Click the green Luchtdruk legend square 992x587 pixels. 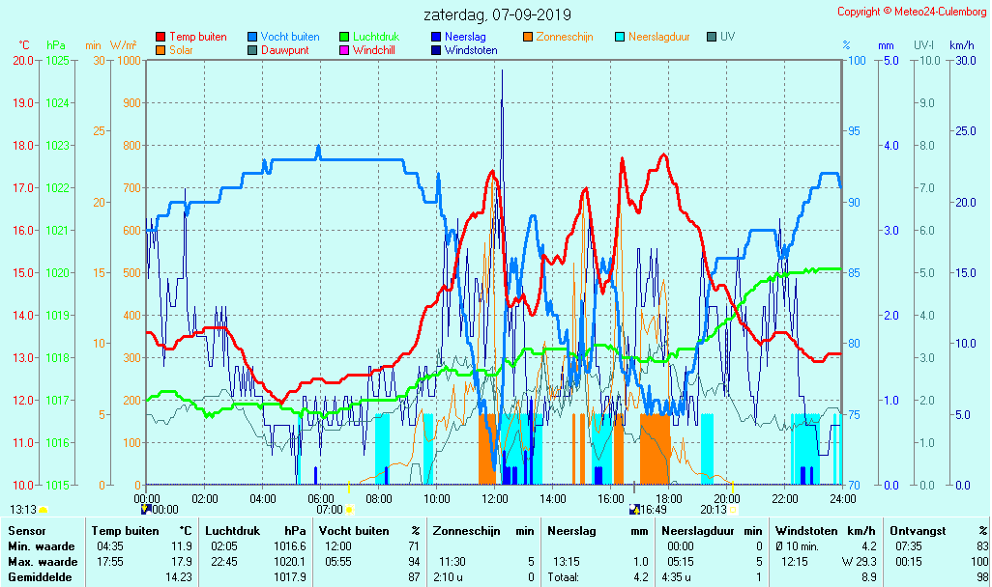344,37
